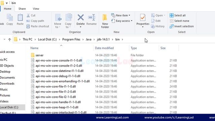Viewport: 215px width, 121px height.
Task: Select api-ms-win-core-file-l1-1-0.dll file name
Action: click(x=56, y=86)
